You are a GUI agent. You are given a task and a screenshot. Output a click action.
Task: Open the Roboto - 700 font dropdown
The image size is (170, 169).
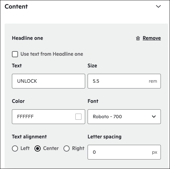pos(124,117)
